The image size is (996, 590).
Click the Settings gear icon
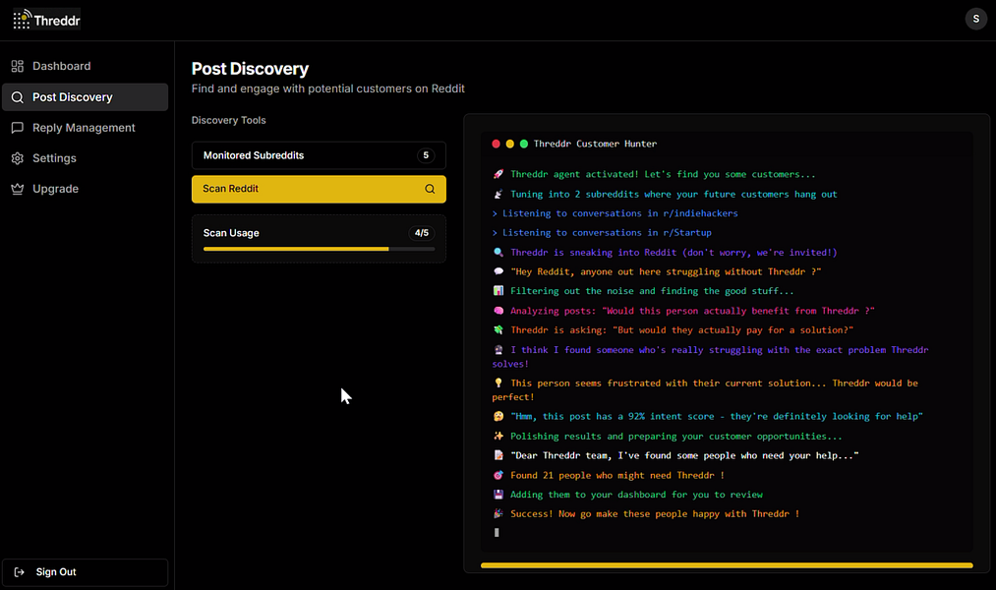[17, 158]
